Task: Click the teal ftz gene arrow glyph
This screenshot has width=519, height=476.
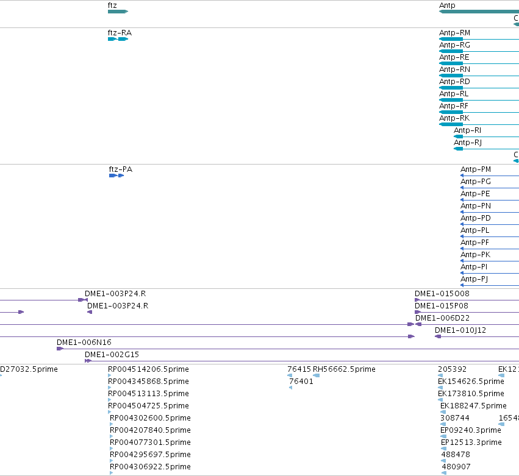Action: pyautogui.click(x=118, y=12)
